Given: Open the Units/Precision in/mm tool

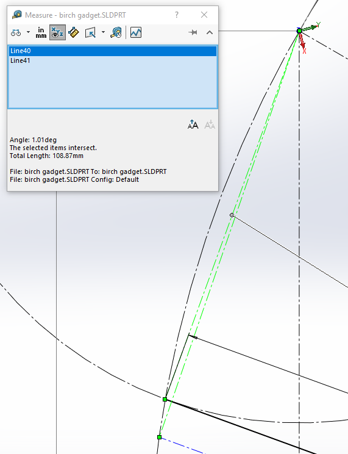Looking at the screenshot, I should (41, 32).
